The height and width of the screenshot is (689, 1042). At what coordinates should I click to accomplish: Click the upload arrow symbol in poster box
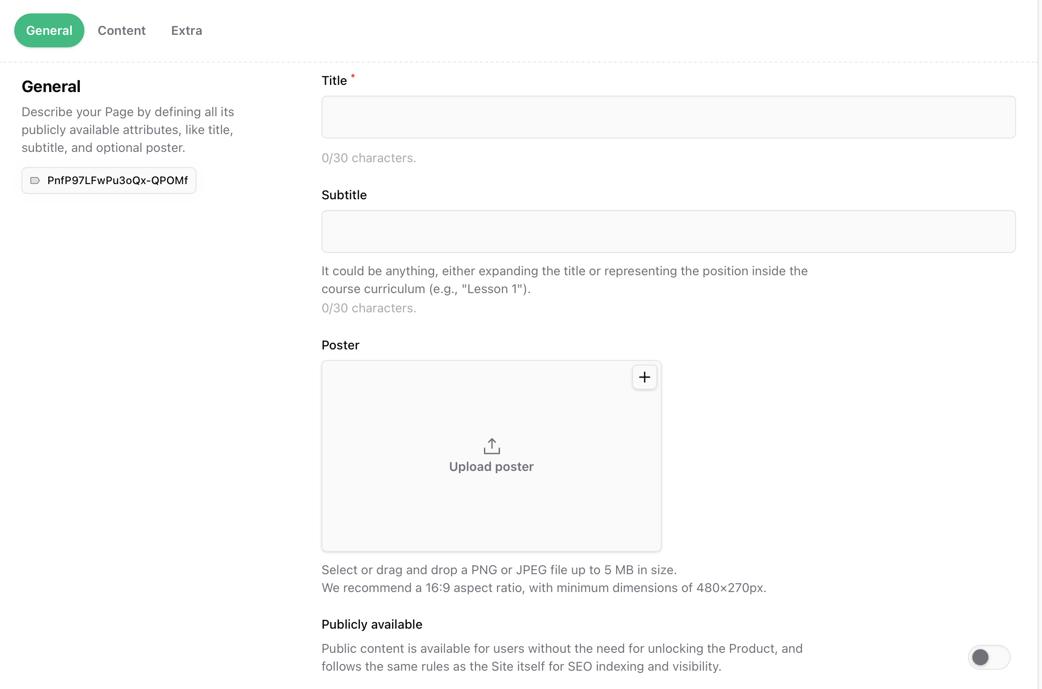click(491, 445)
